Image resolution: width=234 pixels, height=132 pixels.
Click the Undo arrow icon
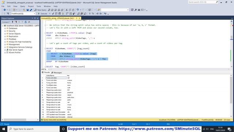pos(78,10)
